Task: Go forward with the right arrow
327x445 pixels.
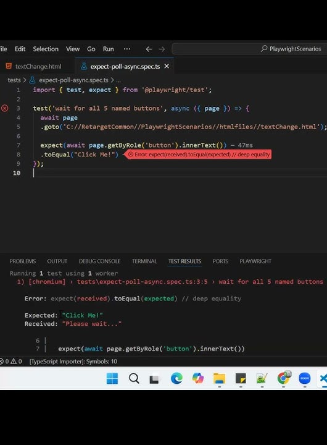Action: [162, 49]
